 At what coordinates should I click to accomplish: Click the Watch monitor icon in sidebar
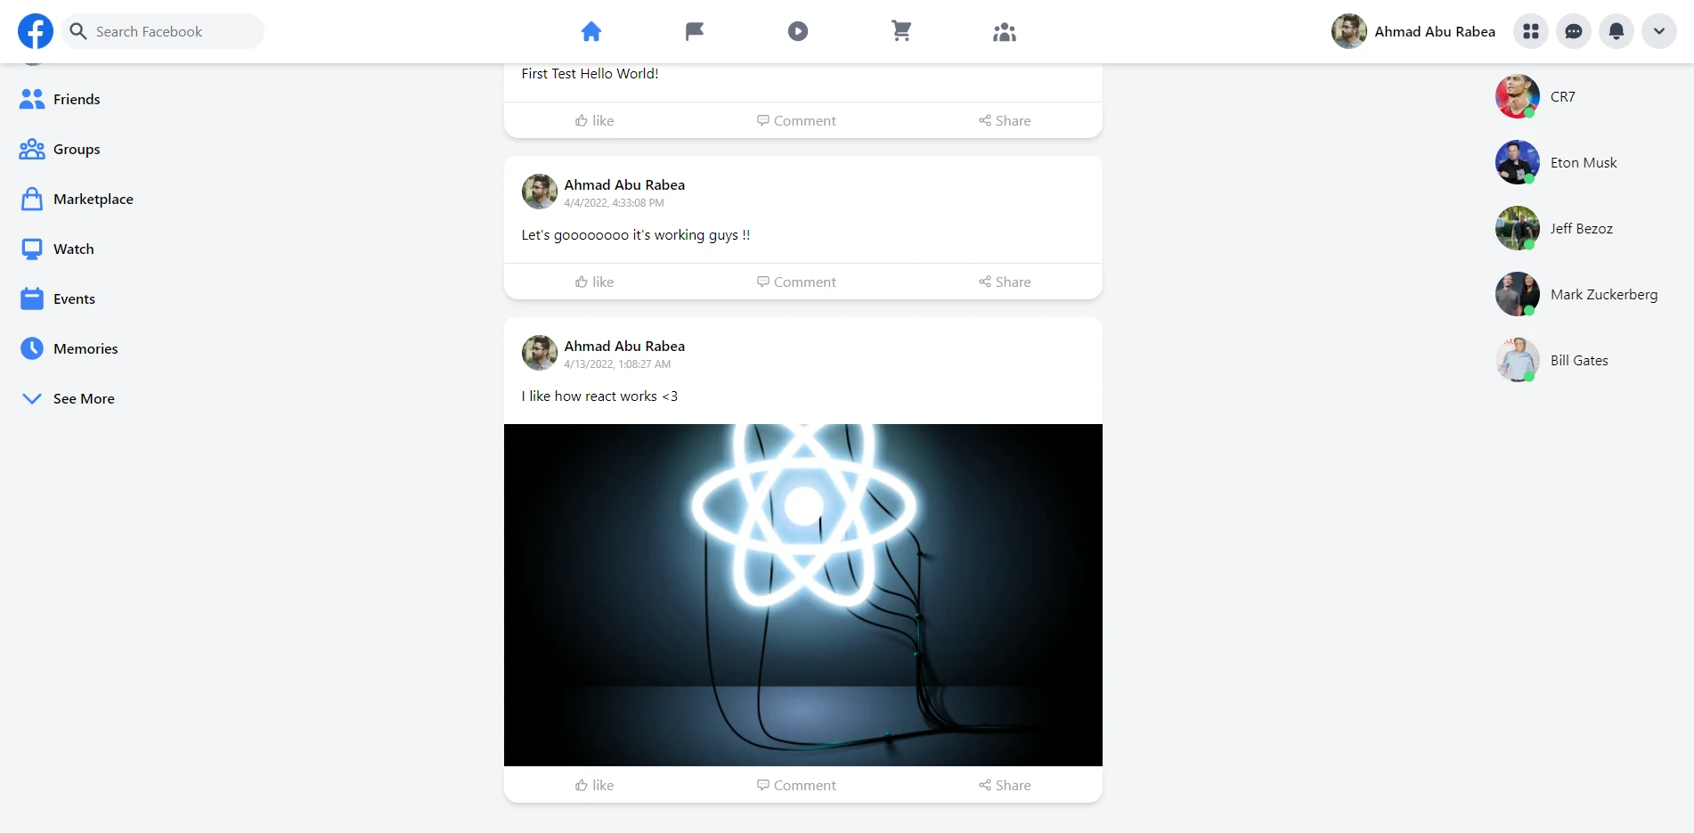click(32, 249)
